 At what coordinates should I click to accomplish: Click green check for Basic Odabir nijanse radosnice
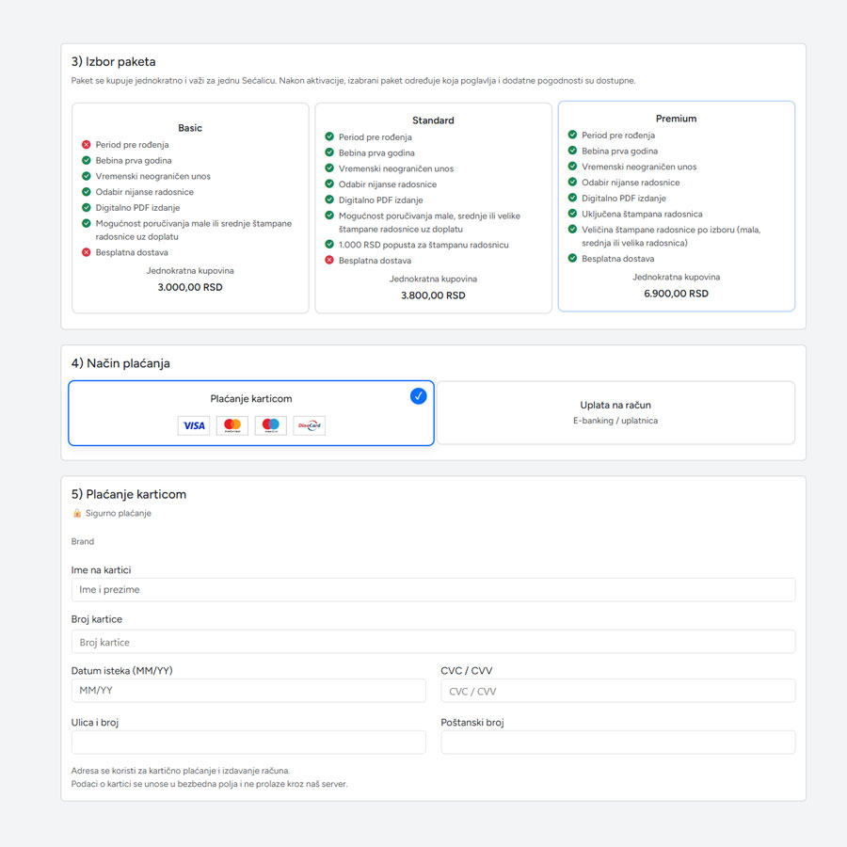(86, 192)
